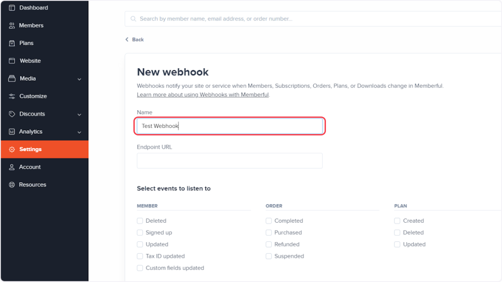Click the search magnifier icon

133,19
